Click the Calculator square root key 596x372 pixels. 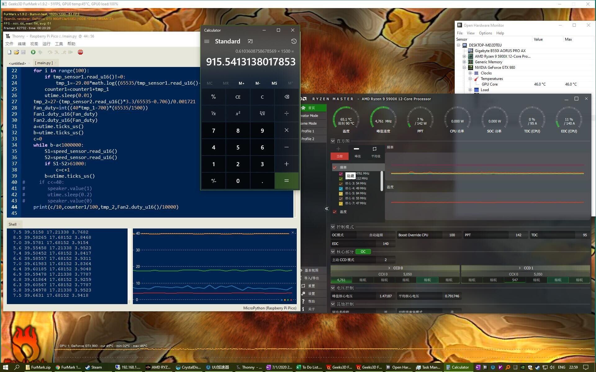(x=262, y=113)
